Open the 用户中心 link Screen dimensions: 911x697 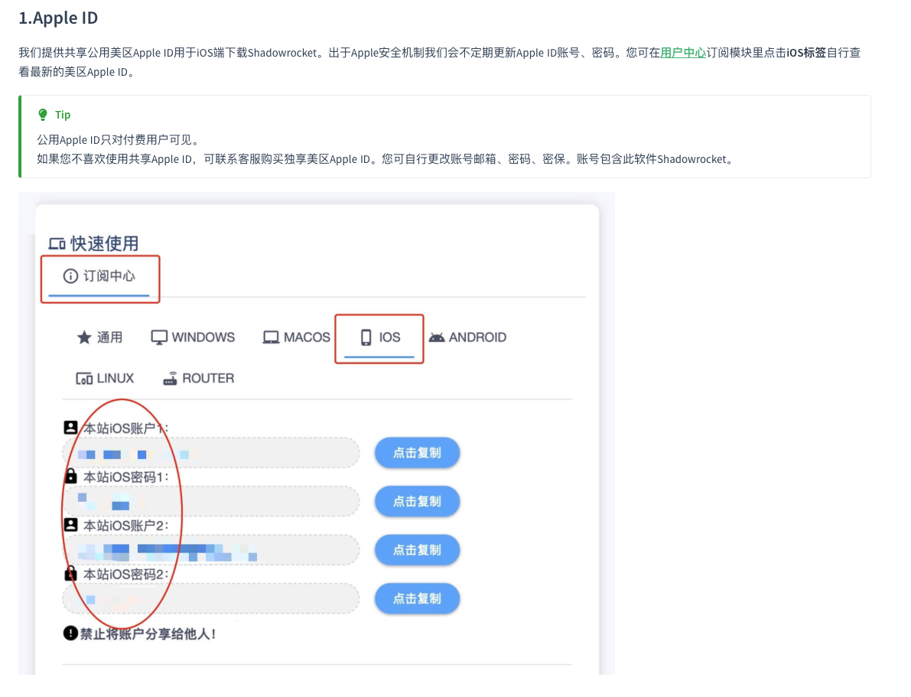(683, 53)
